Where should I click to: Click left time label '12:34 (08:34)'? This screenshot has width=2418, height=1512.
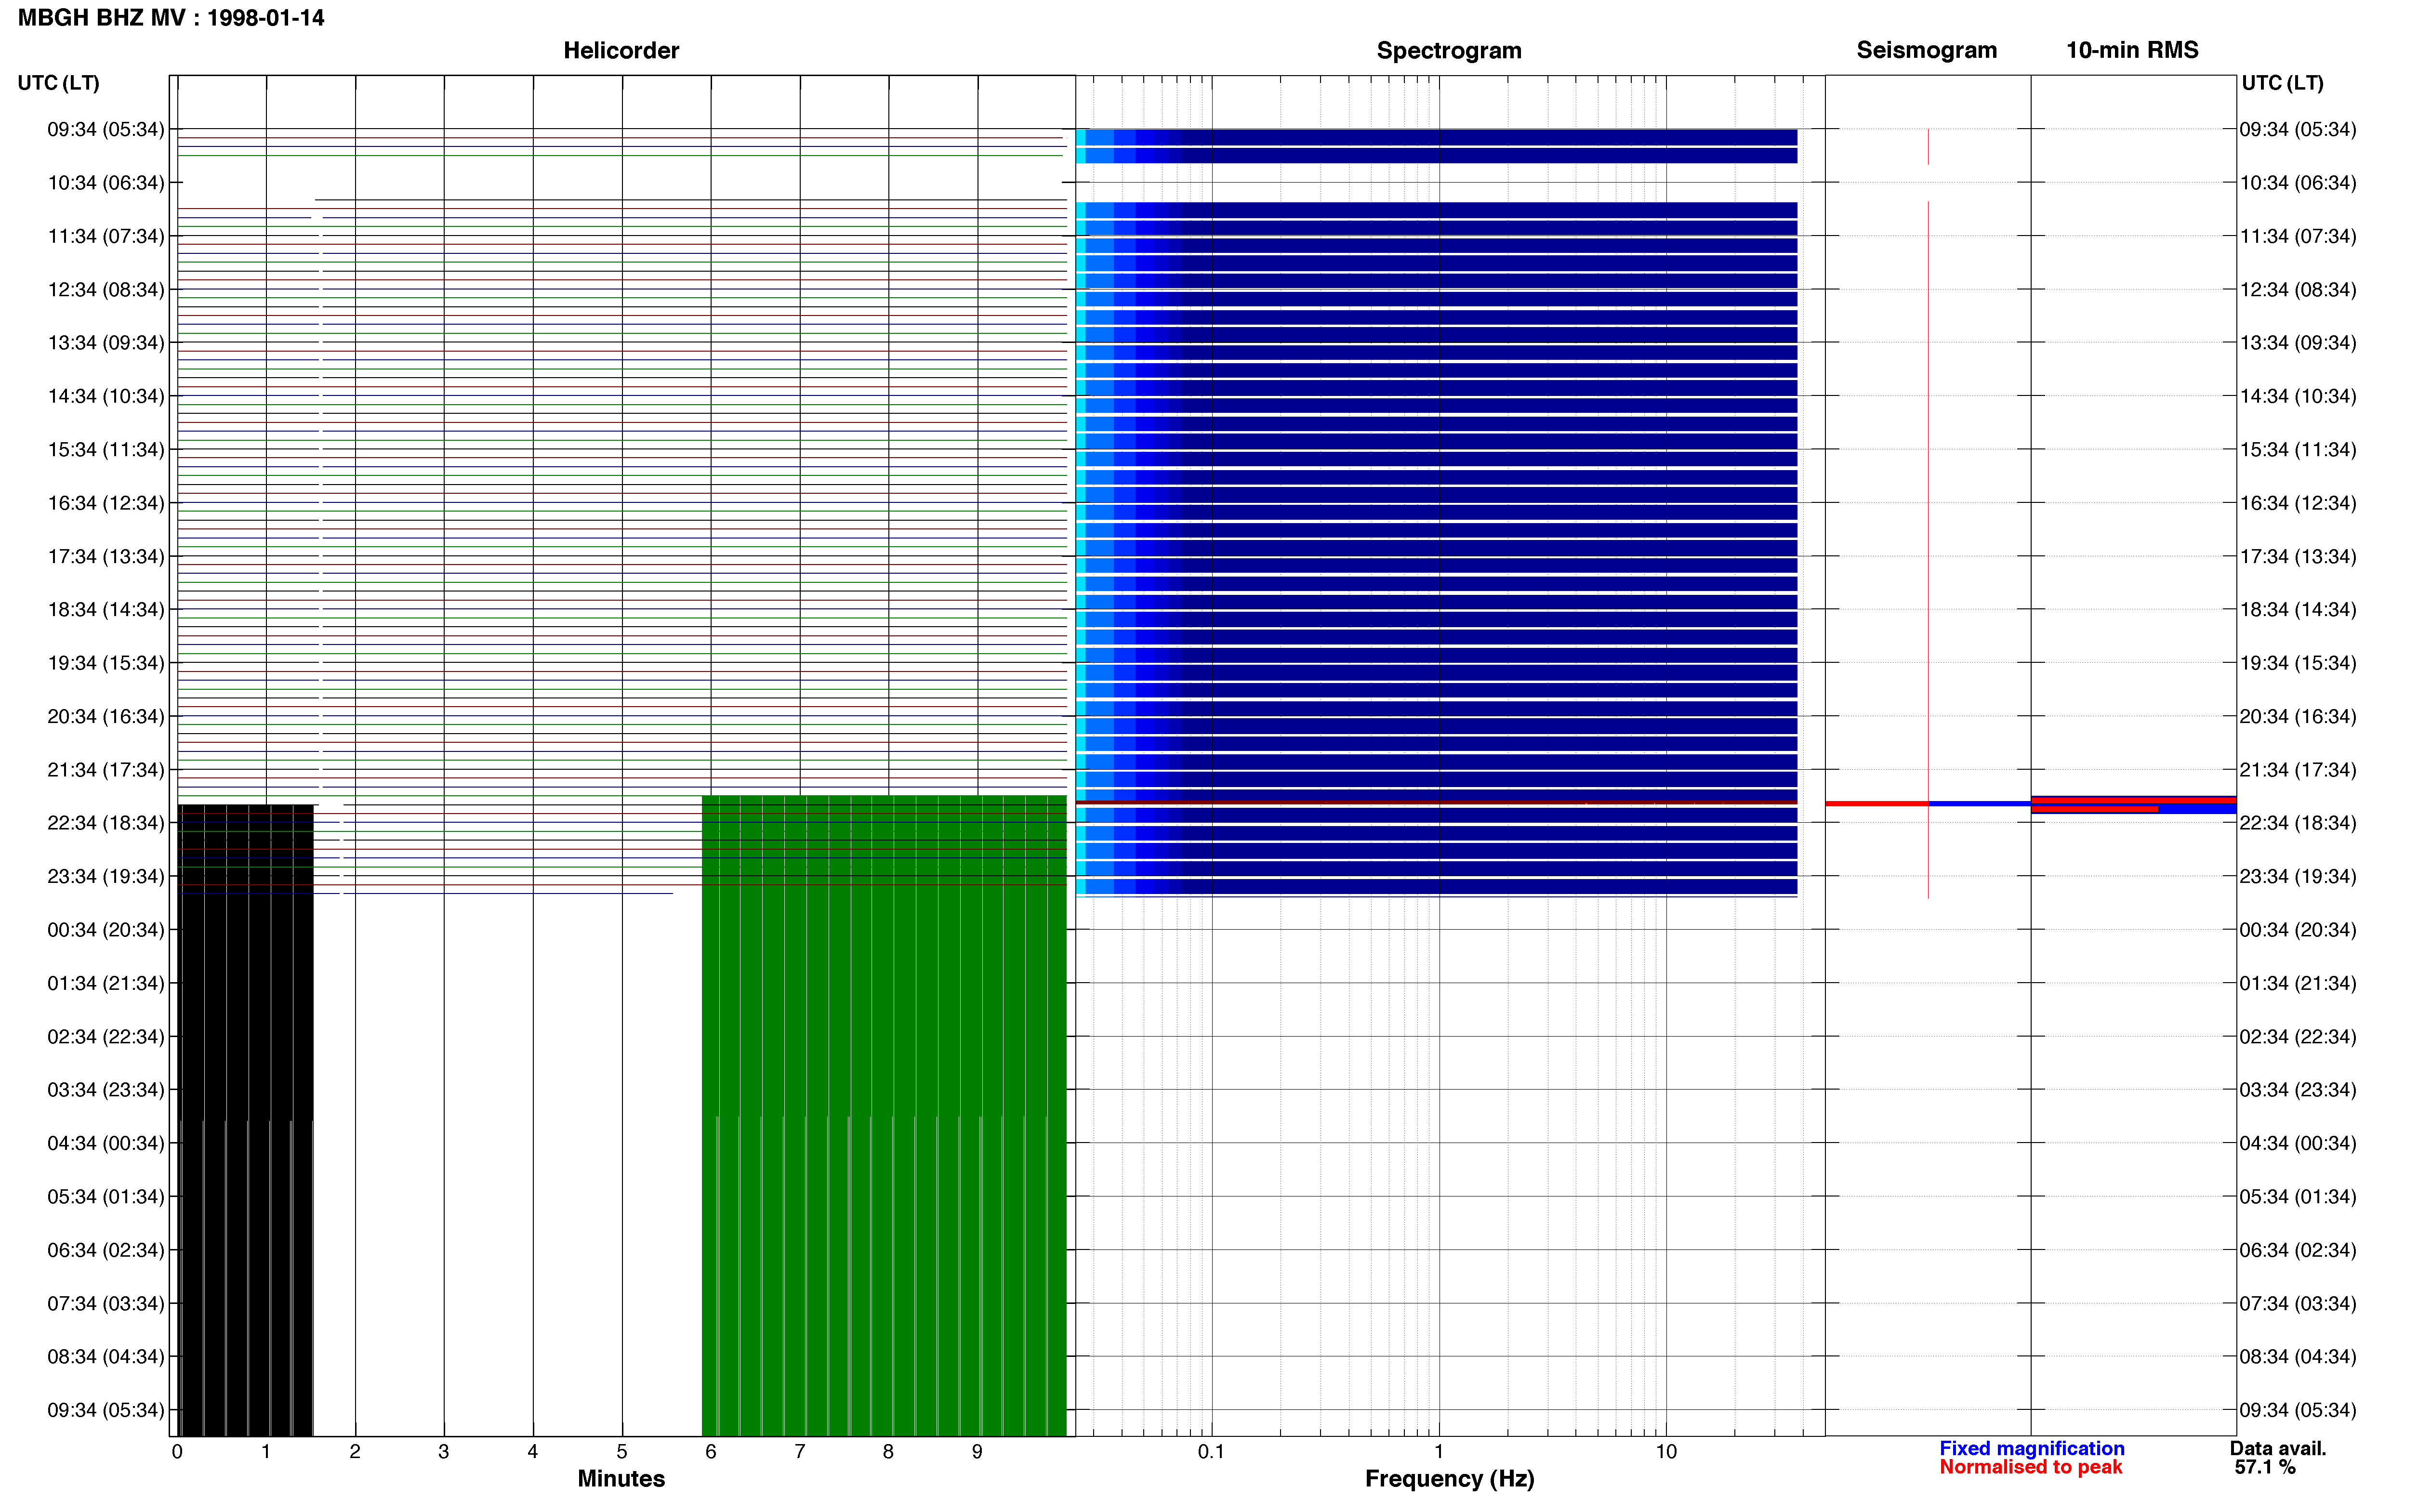(106, 290)
